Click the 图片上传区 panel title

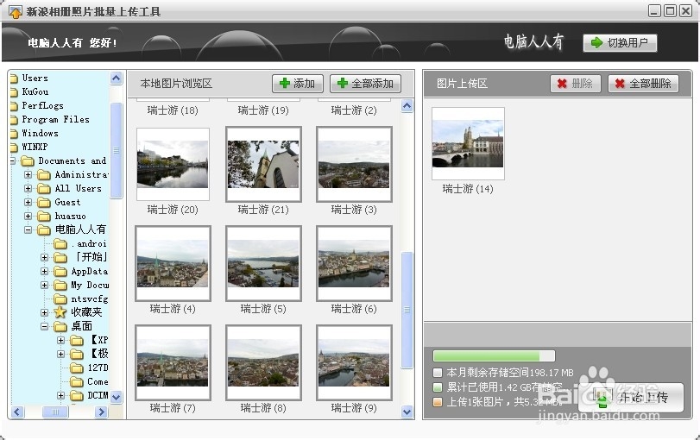pyautogui.click(x=462, y=84)
